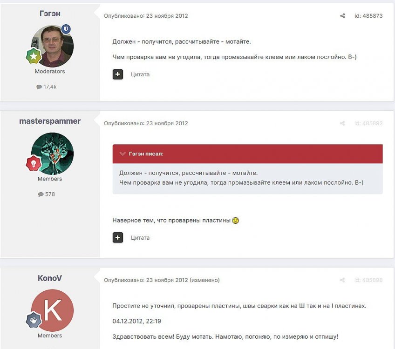Click Гэгэн's avatar photo

[x=52, y=46]
